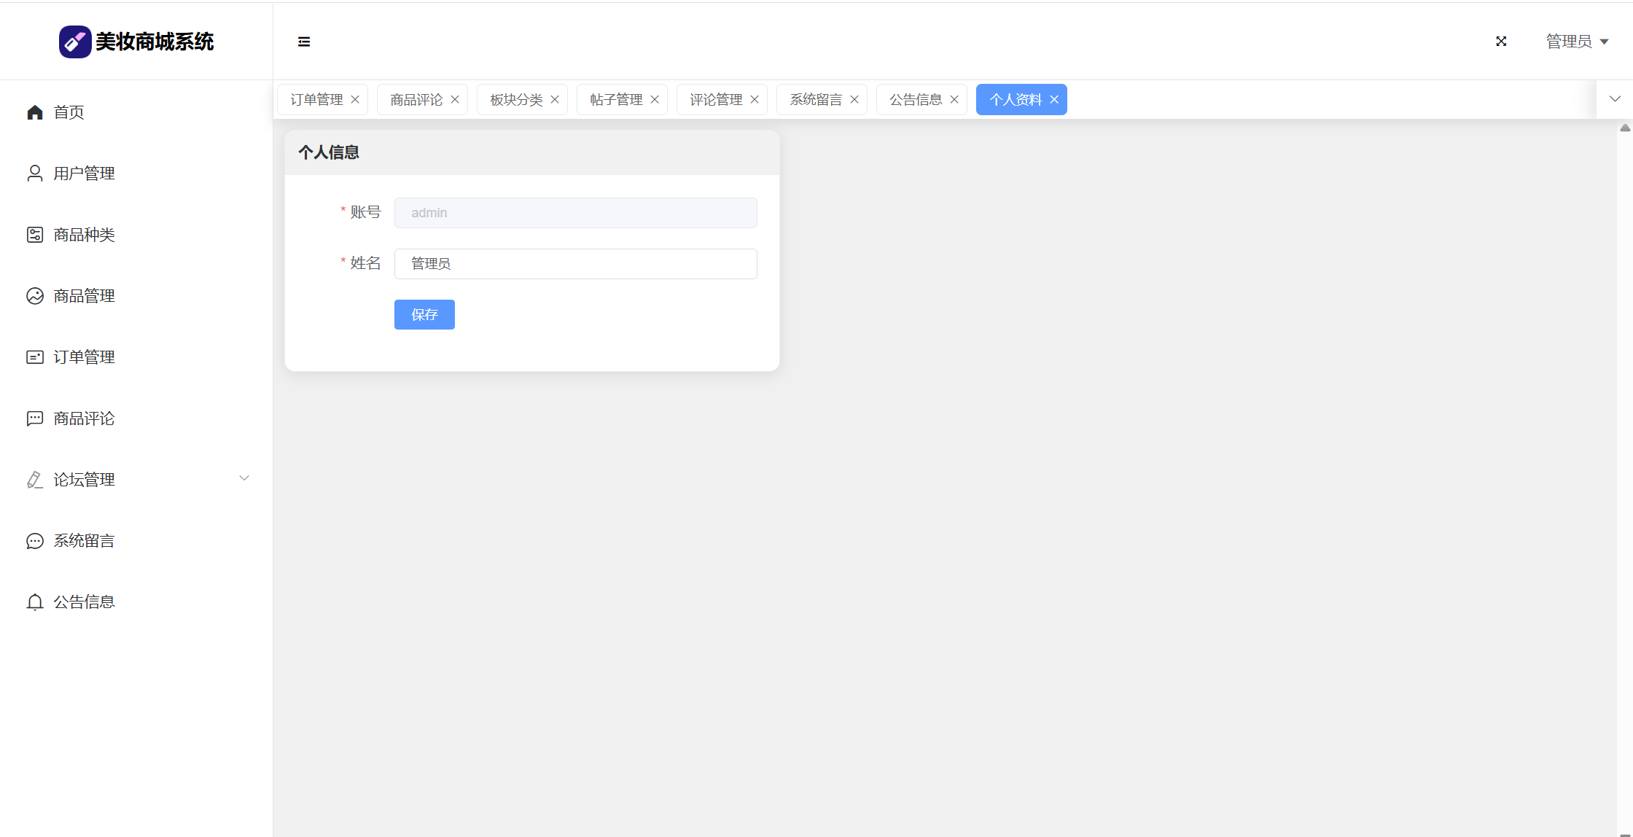
Task: Select the 商品管理 sidebar icon
Action: pyautogui.click(x=35, y=296)
